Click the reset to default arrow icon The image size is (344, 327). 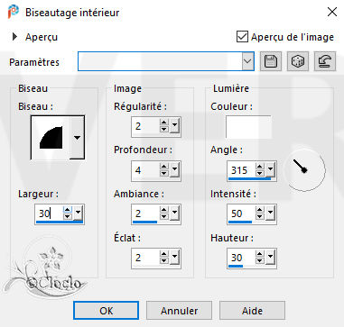point(325,61)
